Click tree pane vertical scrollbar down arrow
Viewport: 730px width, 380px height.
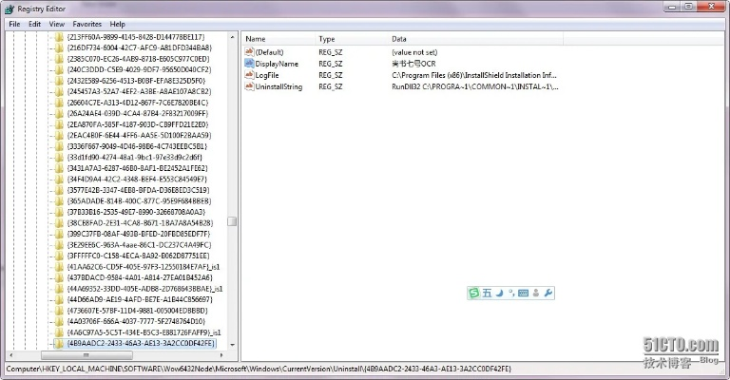pyautogui.click(x=233, y=344)
